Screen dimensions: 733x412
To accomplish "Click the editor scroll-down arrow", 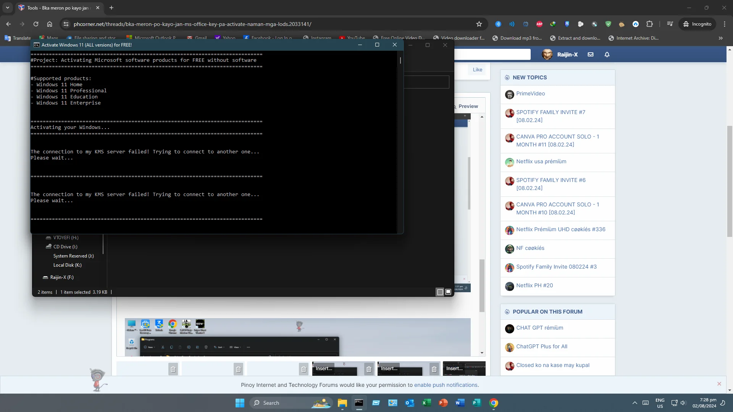I will (x=482, y=353).
